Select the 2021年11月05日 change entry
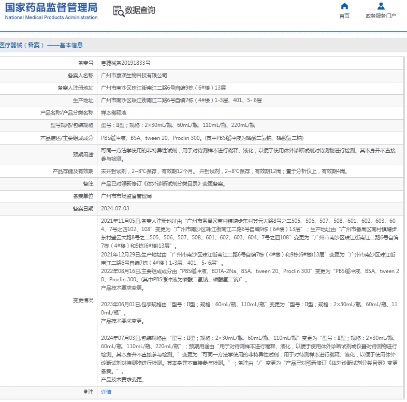Image resolution: width=407 pixels, height=402 pixels. 250,233
